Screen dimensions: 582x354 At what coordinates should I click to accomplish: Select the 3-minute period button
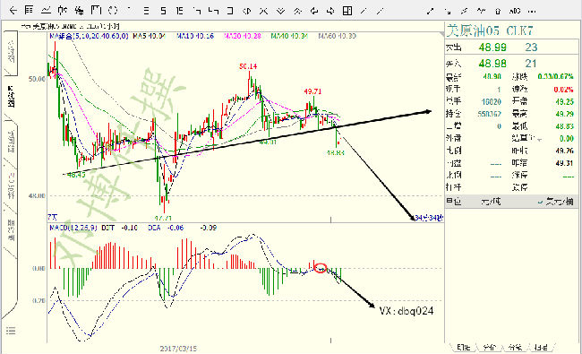pyautogui.click(x=147, y=11)
